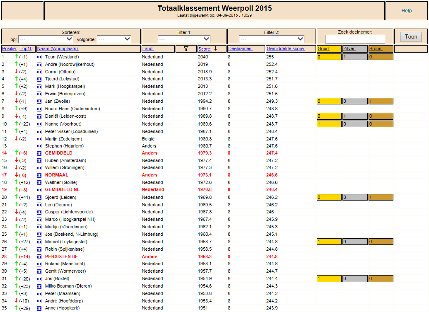The width and height of the screenshot is (429, 312).
Task: Open the Help link
Action: 406,11
